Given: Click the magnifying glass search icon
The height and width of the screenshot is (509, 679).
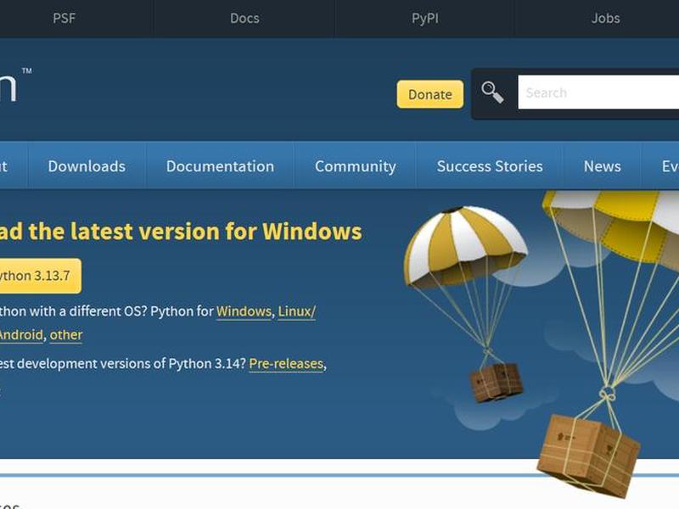Looking at the screenshot, I should tap(492, 92).
